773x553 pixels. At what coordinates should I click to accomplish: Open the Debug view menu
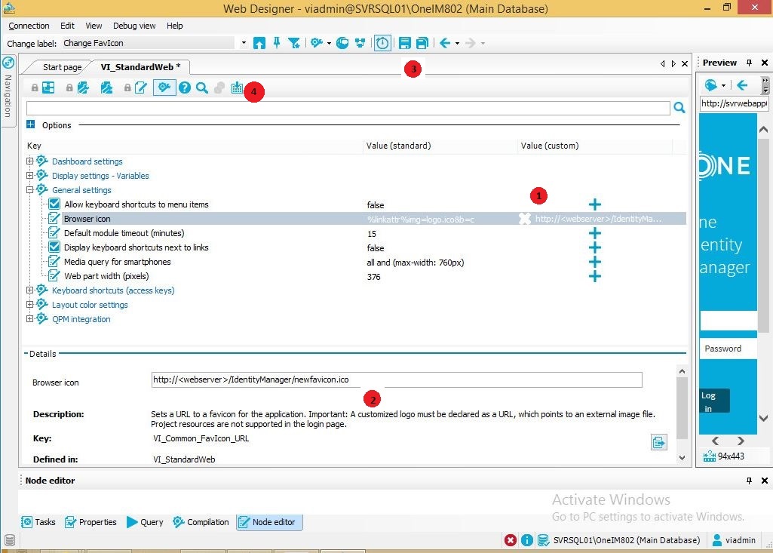point(135,26)
